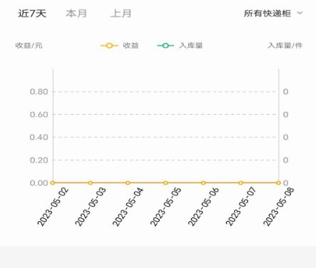Screen dimensions: 316x268
Task: Click the 2023-05-04 axis date label
Action: (128, 207)
